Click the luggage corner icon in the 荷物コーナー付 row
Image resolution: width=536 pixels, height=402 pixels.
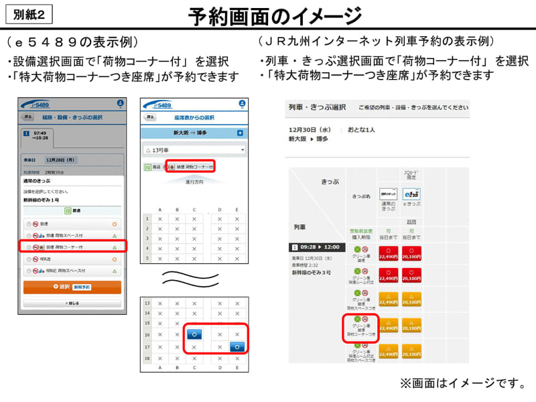pos(42,247)
